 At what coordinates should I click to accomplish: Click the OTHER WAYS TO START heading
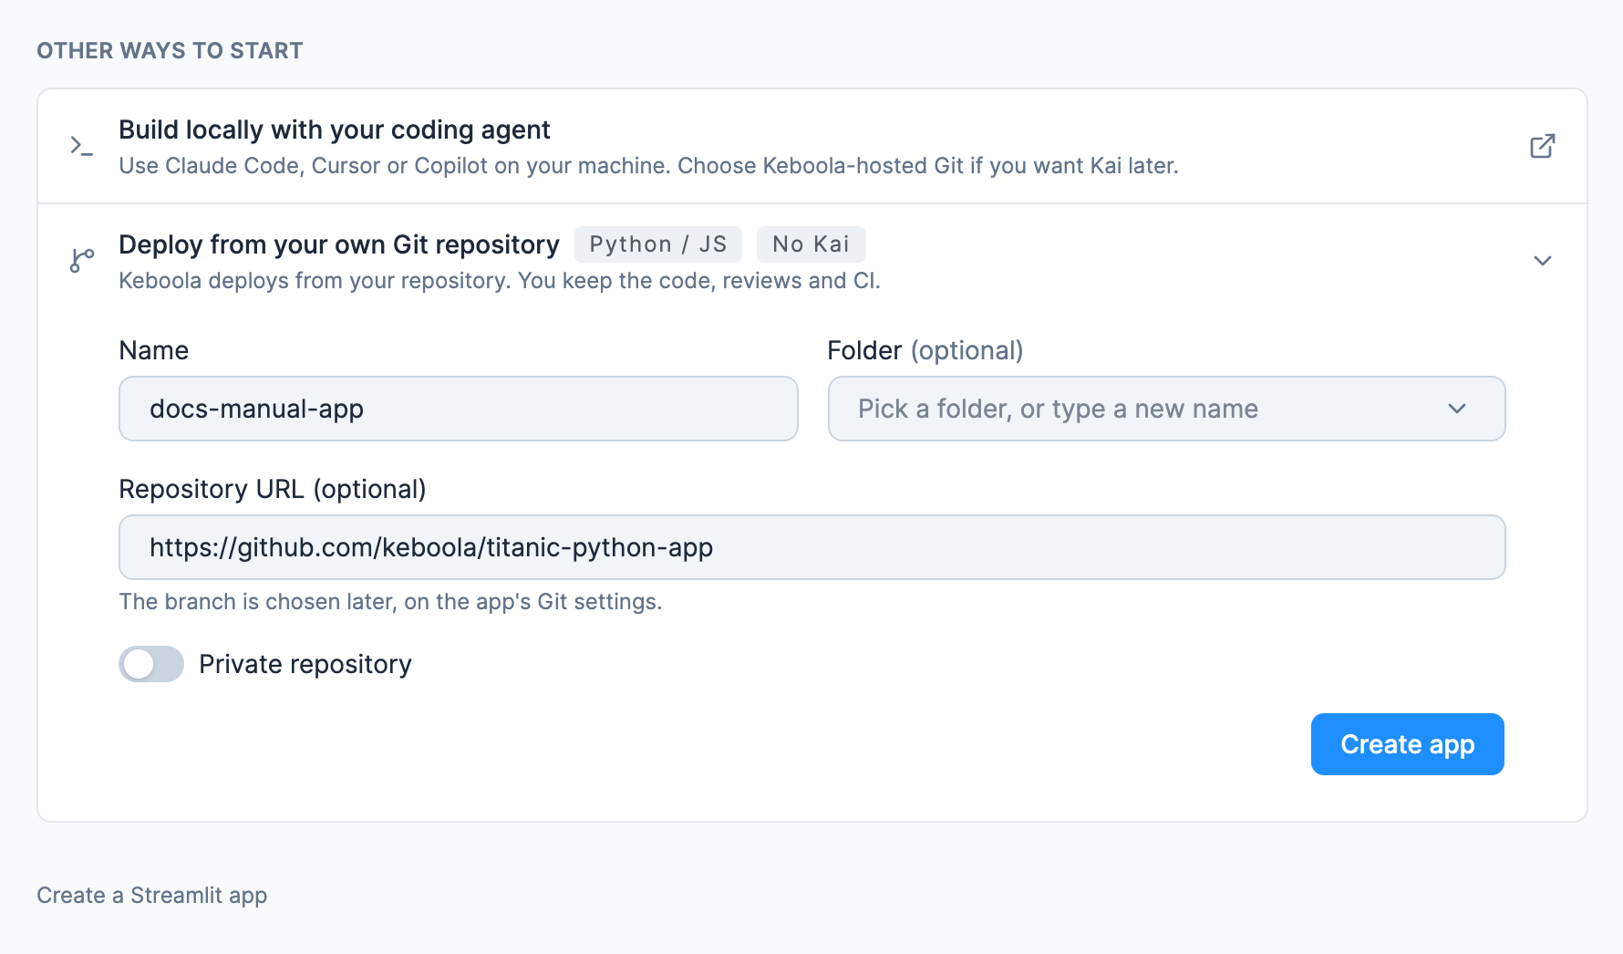point(170,51)
